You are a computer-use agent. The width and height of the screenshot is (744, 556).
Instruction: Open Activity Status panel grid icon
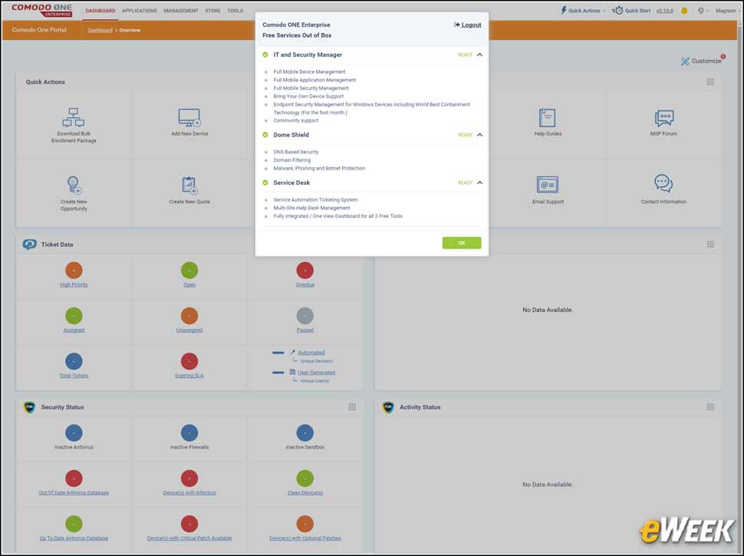[710, 406]
